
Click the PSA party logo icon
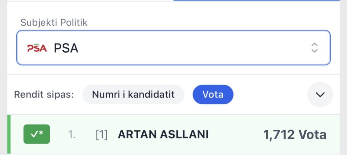(x=37, y=48)
